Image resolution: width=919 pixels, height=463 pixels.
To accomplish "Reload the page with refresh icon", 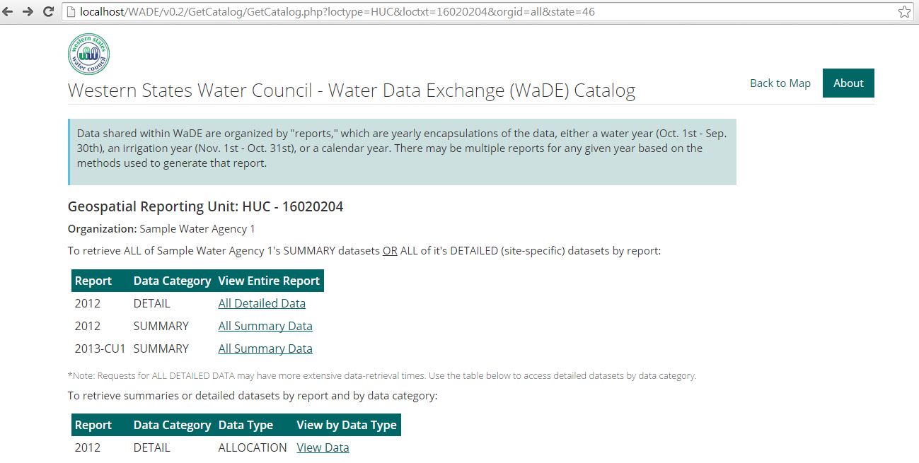I will point(48,12).
